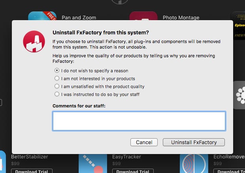Click the white dots circular plugin icon
The image size is (245, 173).
239,95
